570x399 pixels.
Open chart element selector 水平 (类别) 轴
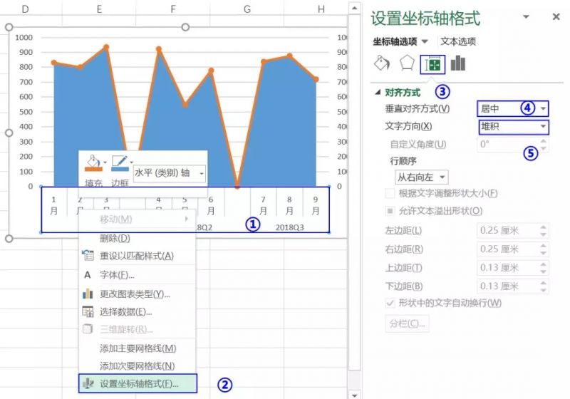170,173
